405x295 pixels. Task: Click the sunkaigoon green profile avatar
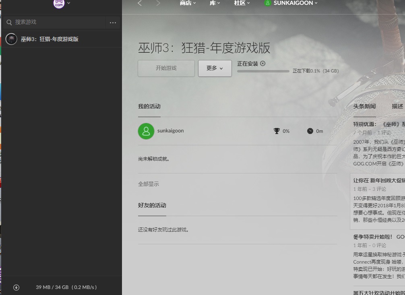146,131
